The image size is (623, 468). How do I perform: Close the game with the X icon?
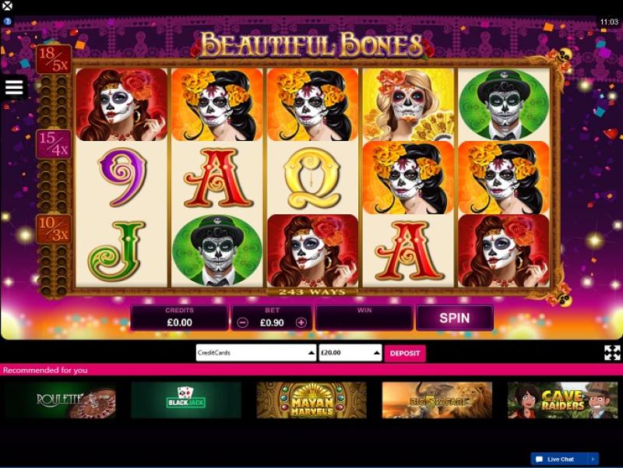(7, 5)
